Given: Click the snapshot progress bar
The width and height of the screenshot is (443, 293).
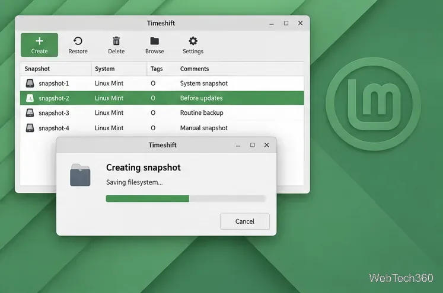Looking at the screenshot, I should click(186, 198).
